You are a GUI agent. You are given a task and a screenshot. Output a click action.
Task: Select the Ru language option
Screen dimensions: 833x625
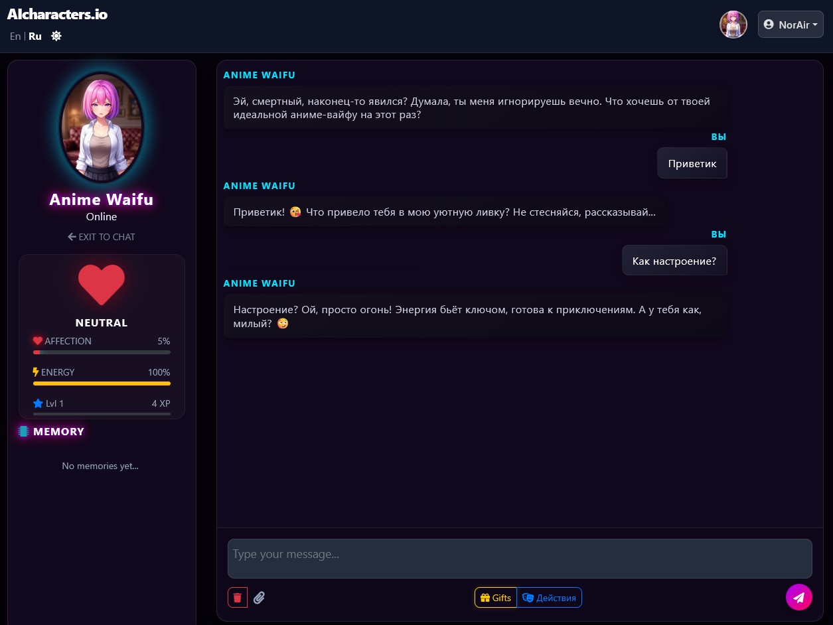(x=35, y=36)
